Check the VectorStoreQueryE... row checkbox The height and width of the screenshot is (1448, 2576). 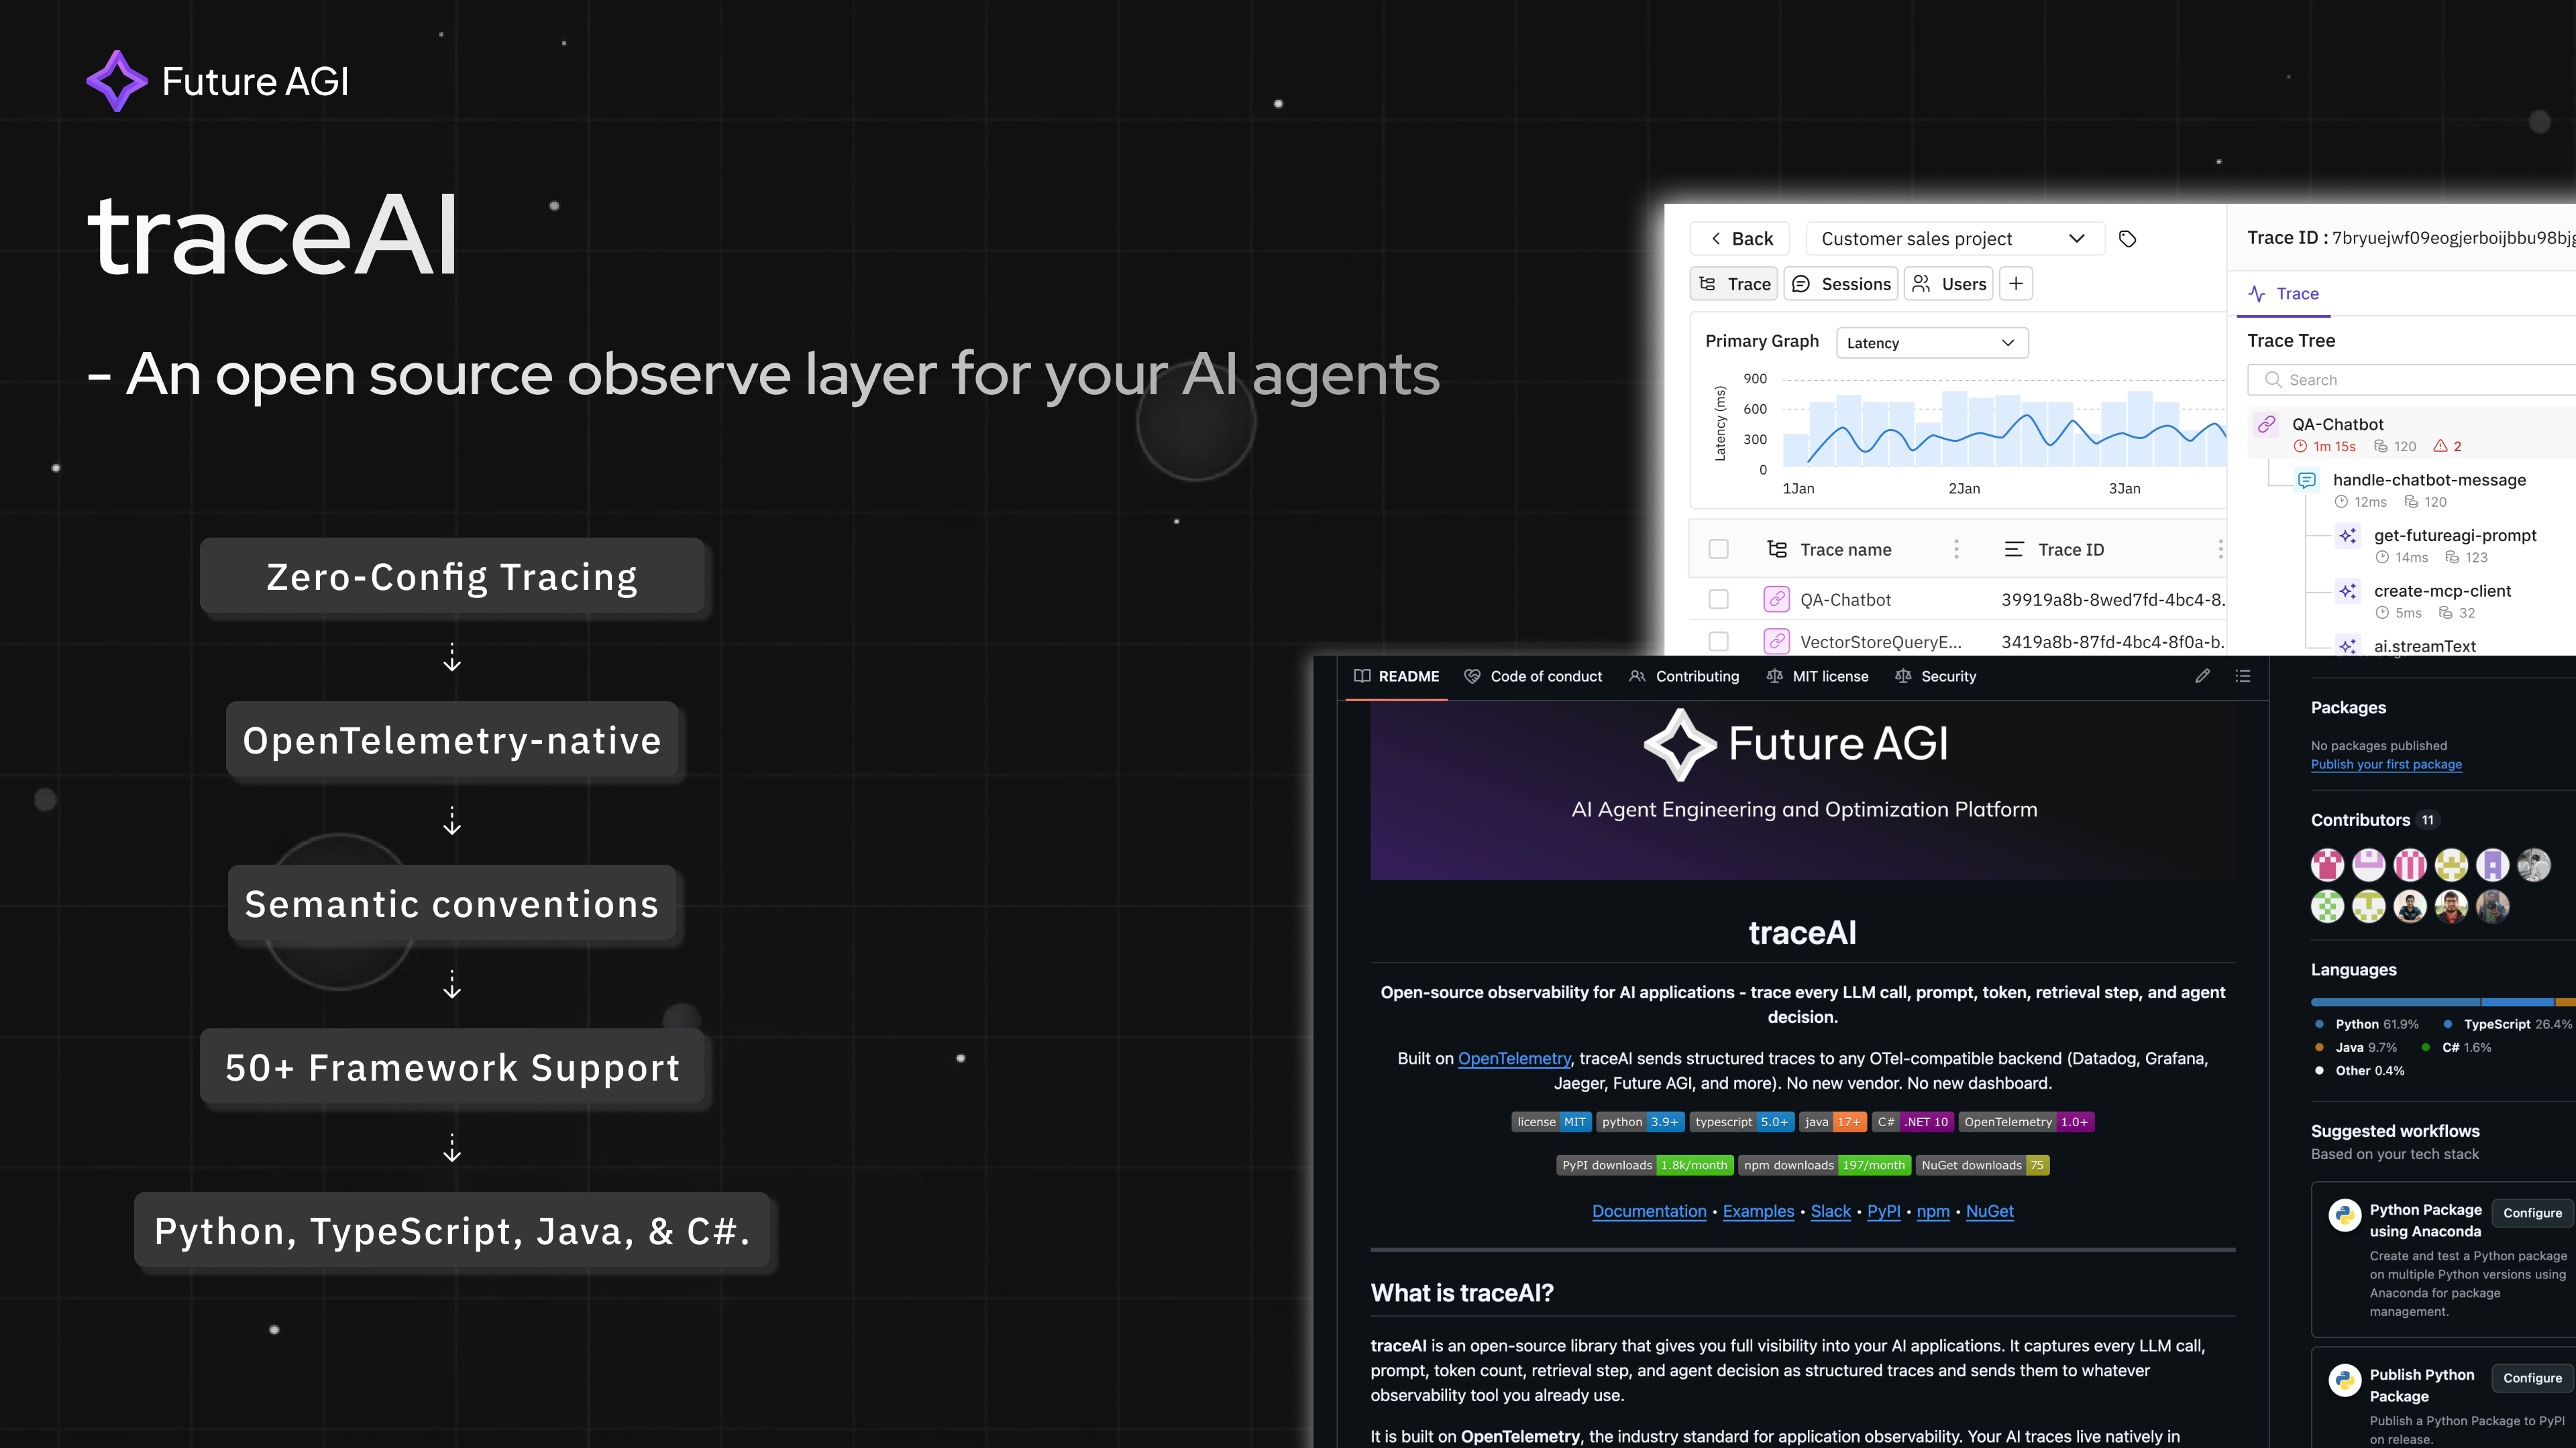coord(1718,642)
